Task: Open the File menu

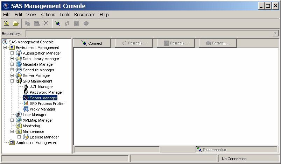Action: click(7, 14)
